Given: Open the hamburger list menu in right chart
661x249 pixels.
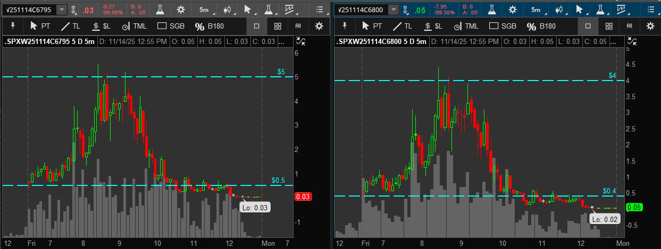Looking at the screenshot, I should coord(650,10).
